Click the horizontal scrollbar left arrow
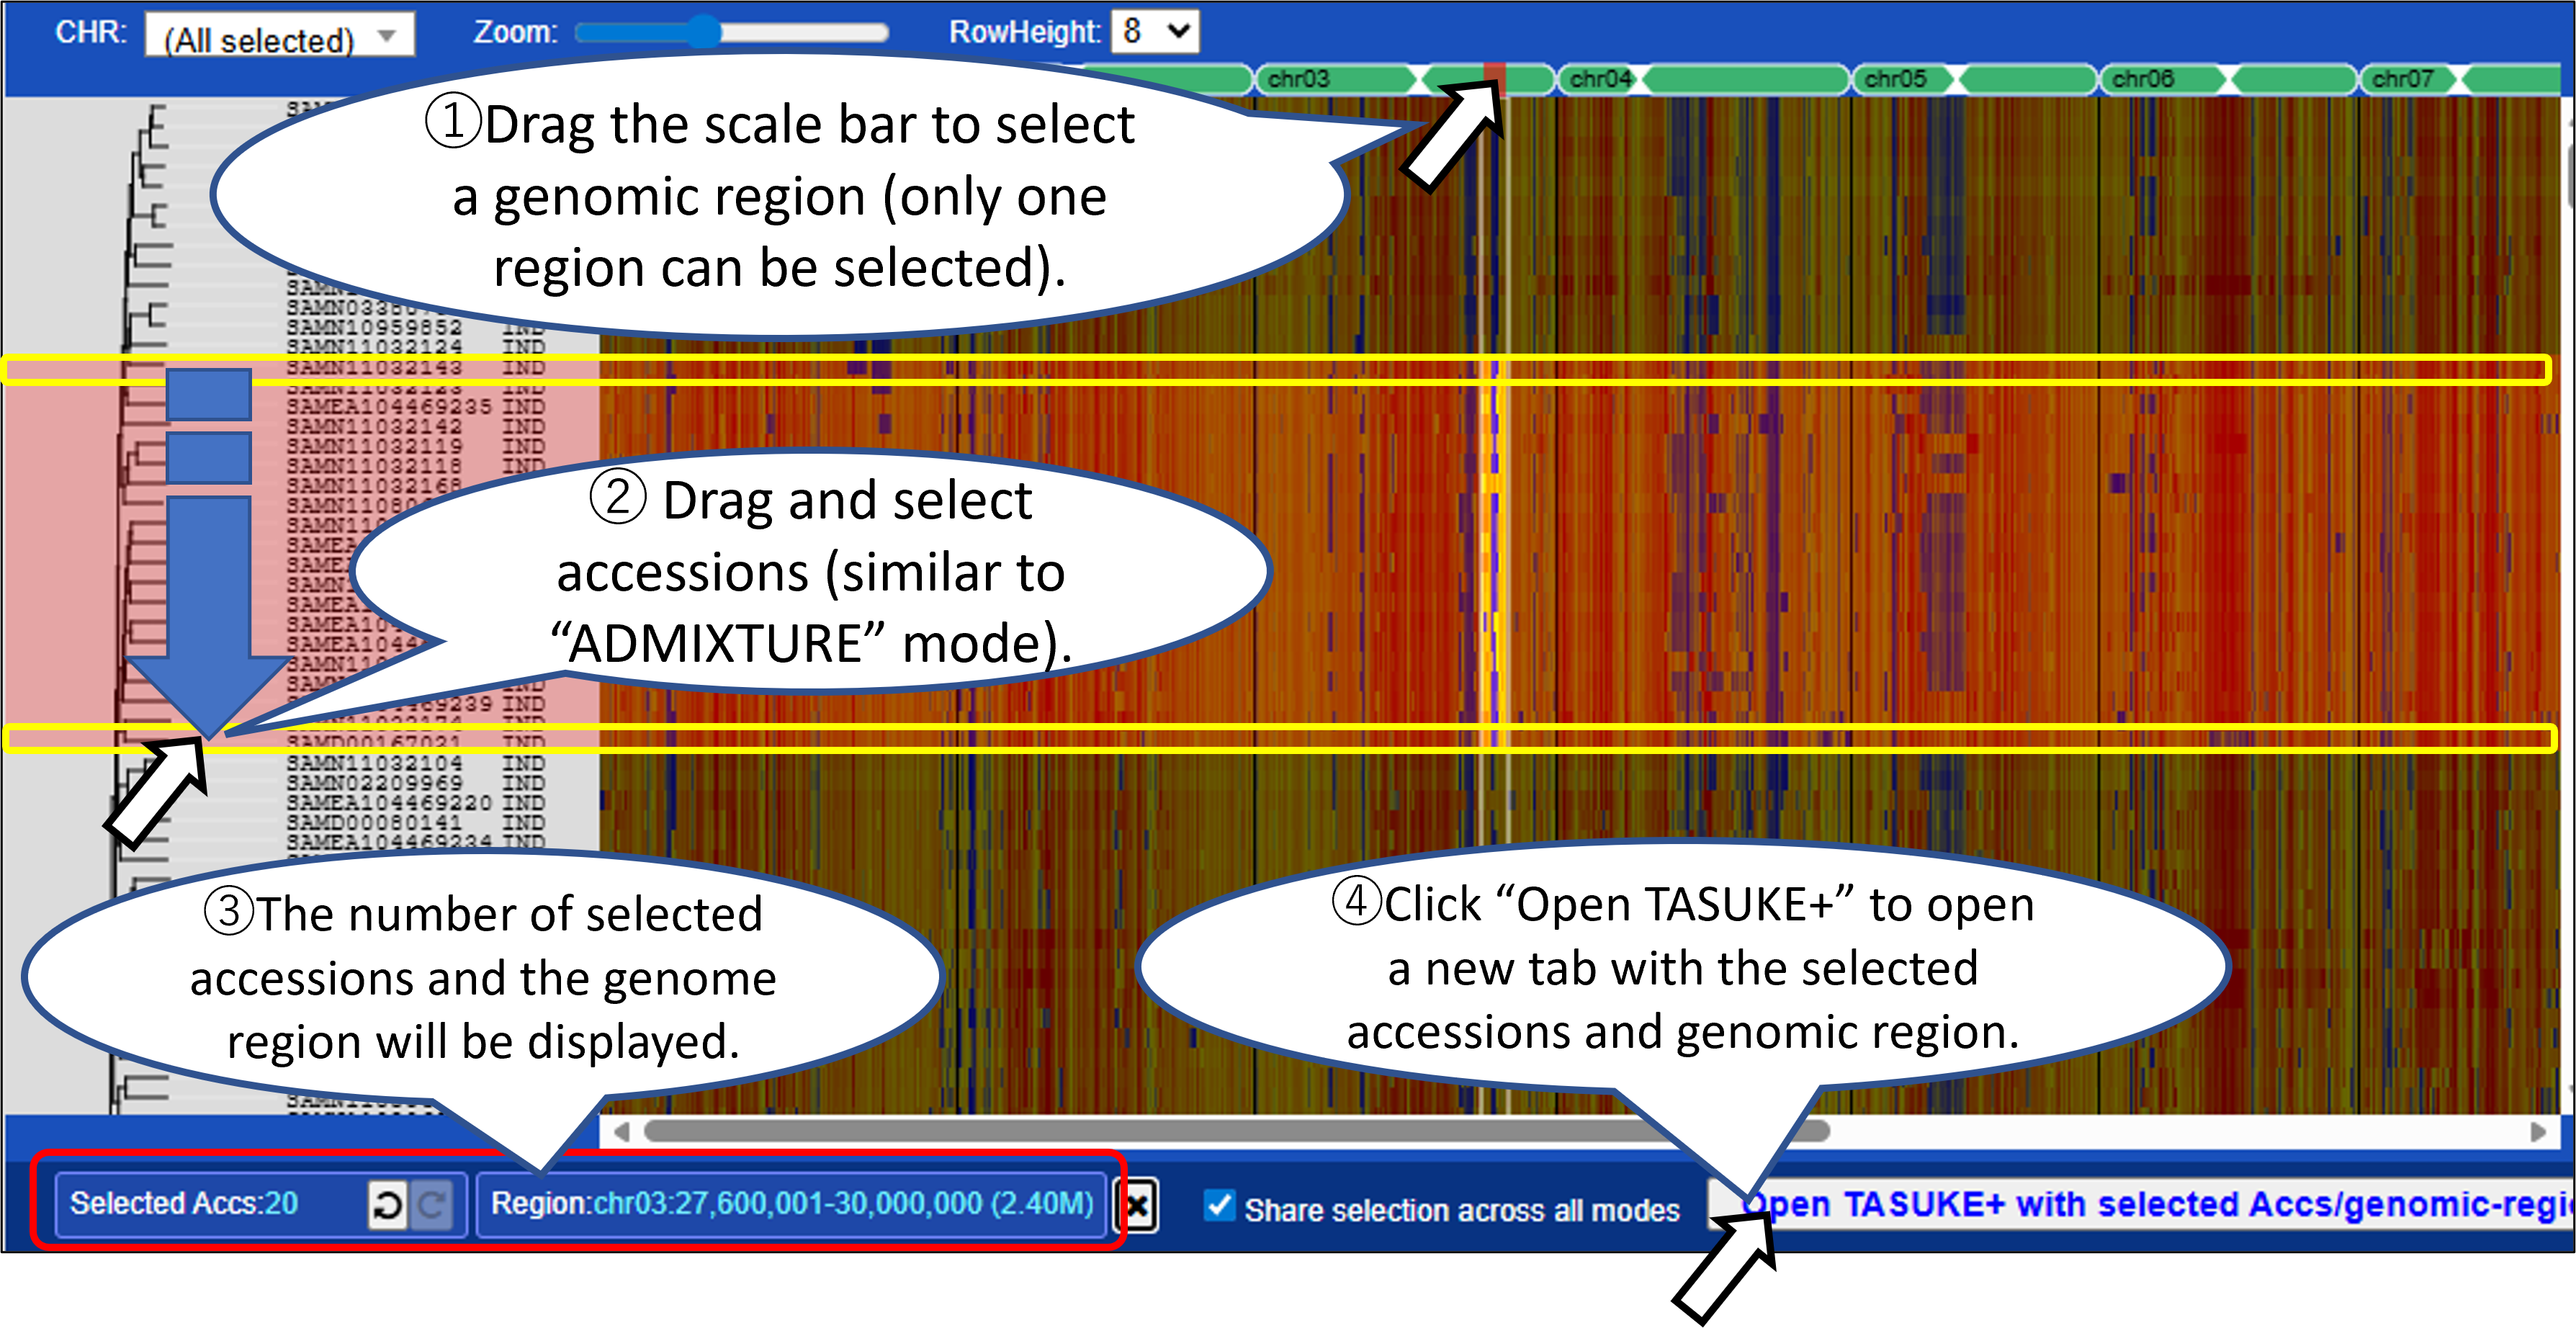The image size is (2576, 1328). click(622, 1132)
